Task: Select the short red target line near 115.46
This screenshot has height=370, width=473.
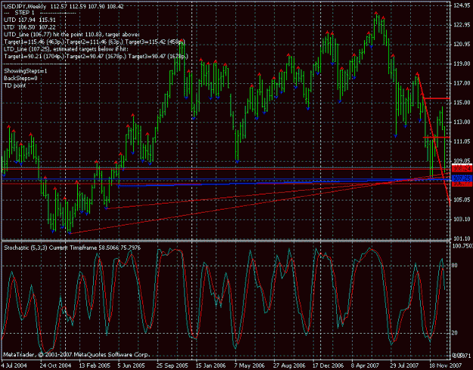Action: [x=437, y=98]
